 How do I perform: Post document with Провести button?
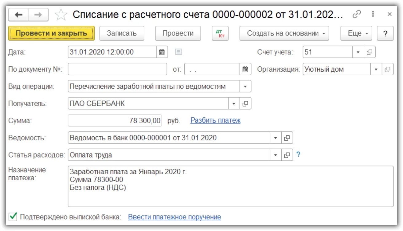click(178, 33)
